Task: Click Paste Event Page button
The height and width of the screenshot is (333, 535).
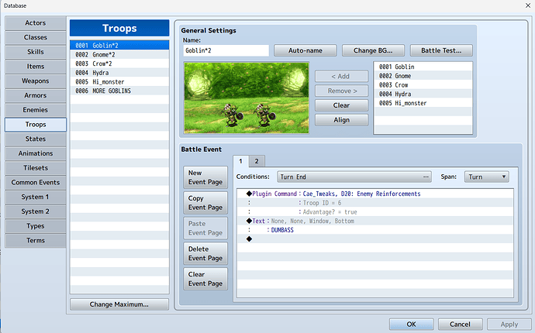Action: (205, 228)
